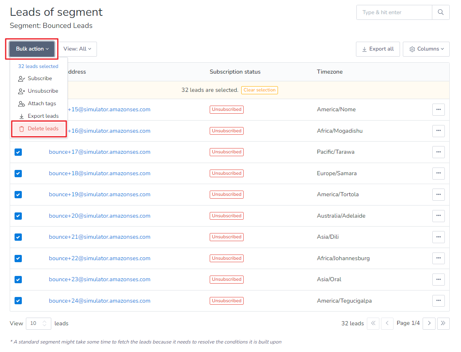Click the Asia/Dili timezone cell

328,237
